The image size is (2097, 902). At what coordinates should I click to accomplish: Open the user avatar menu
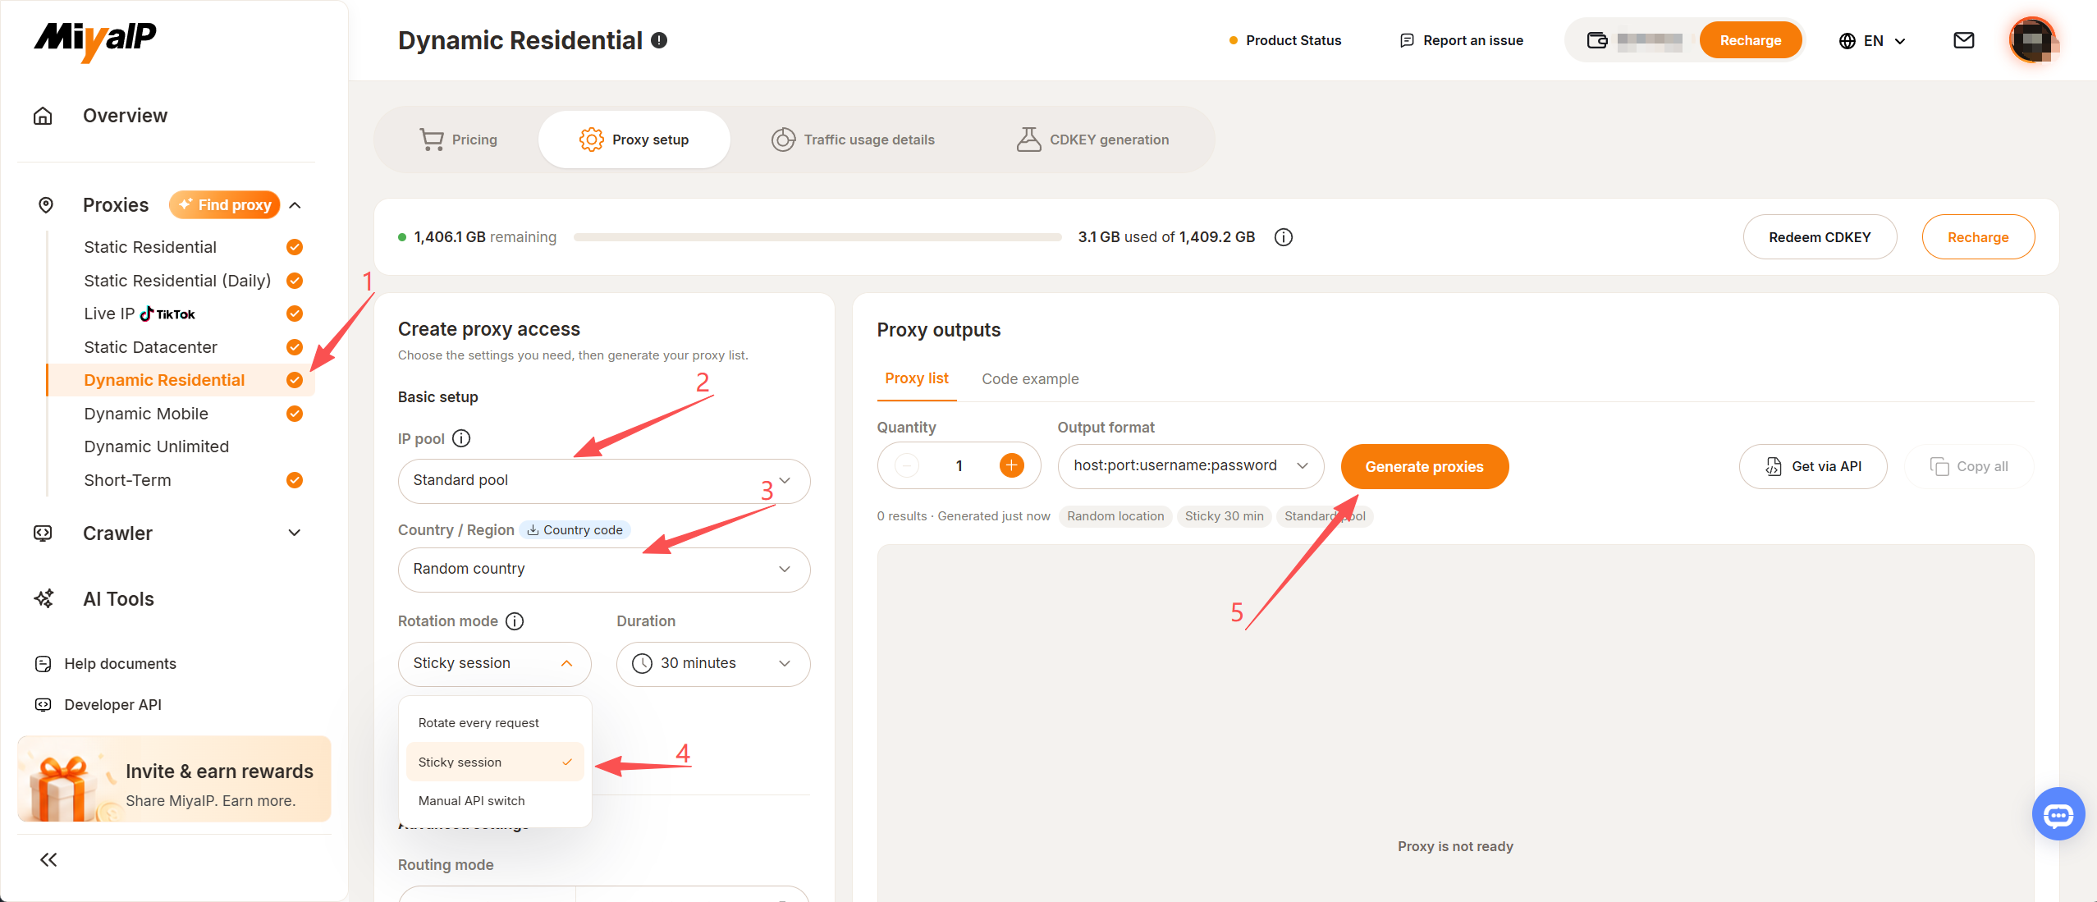tap(2033, 40)
